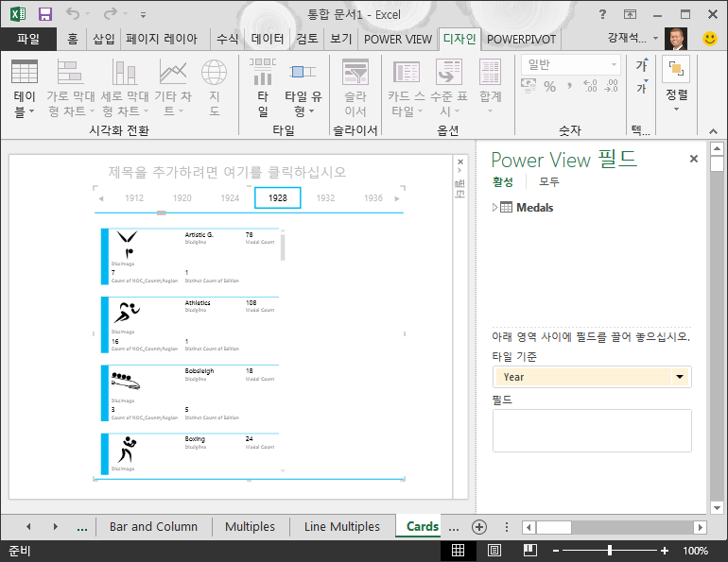728x562 pixels.
Task: Show all fields with 모두 link
Action: click(x=549, y=181)
